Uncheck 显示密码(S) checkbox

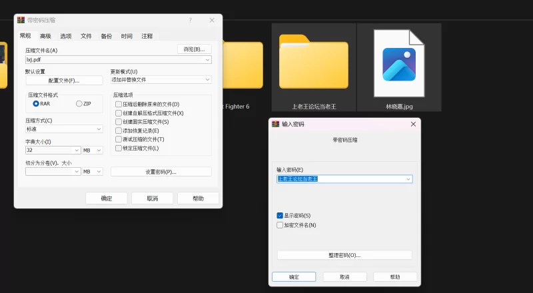click(280, 216)
